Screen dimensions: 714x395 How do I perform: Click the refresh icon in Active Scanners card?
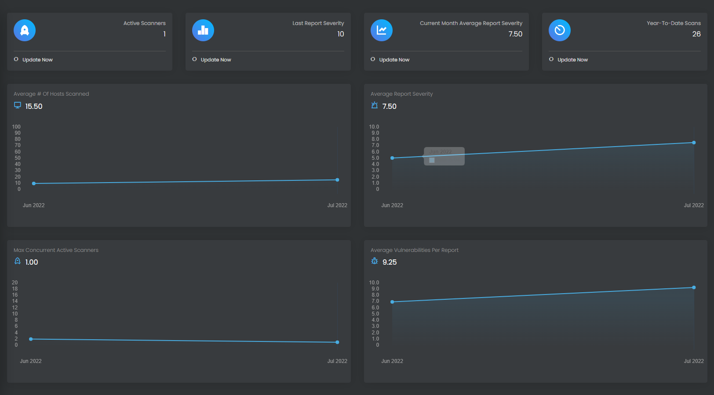pyautogui.click(x=16, y=59)
